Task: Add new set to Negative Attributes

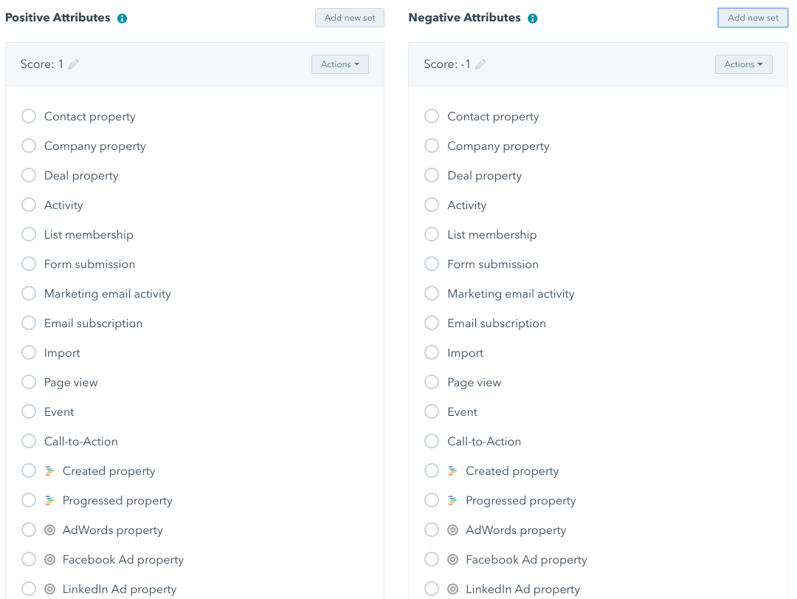Action: tap(753, 18)
